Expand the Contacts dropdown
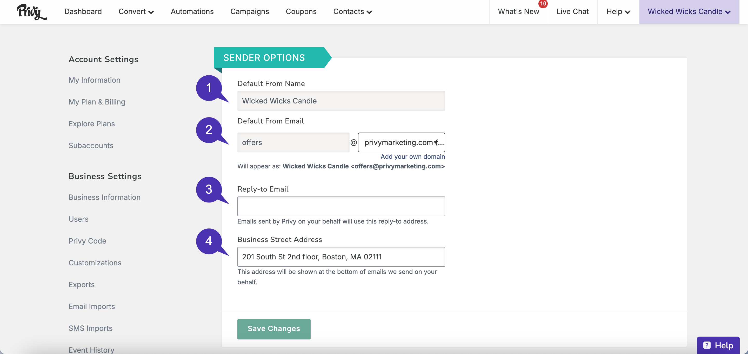Image resolution: width=748 pixels, height=354 pixels. pyautogui.click(x=352, y=12)
